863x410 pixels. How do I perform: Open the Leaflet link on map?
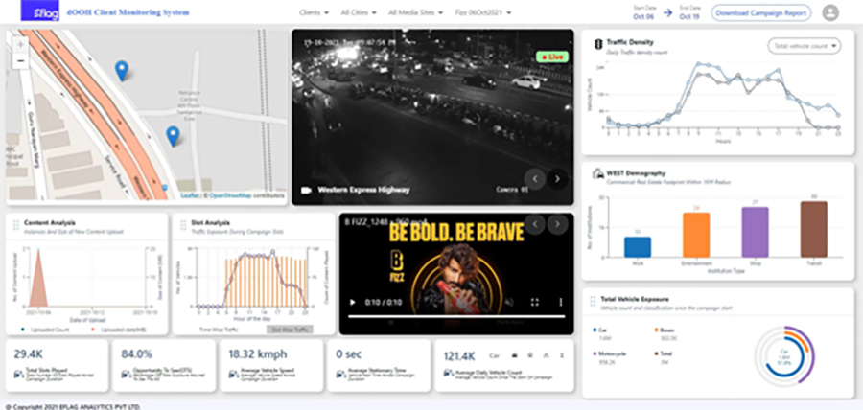coord(189,195)
